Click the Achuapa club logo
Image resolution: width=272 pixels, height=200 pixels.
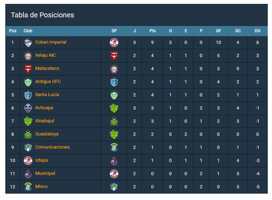[28, 108]
